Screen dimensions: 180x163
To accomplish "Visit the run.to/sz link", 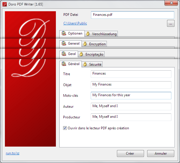I will tap(12, 153).
